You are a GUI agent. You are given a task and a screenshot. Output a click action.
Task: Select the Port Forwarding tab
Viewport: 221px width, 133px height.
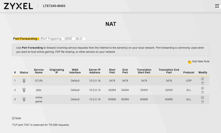pyautogui.click(x=25, y=39)
